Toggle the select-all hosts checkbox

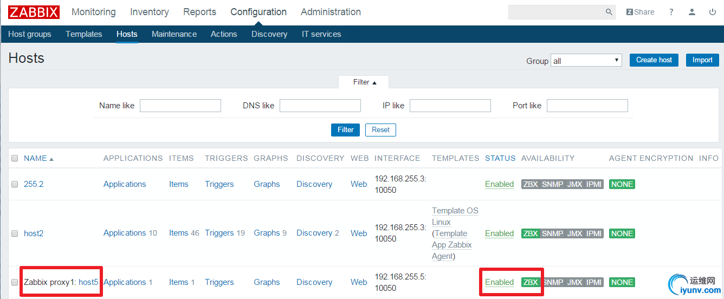15,158
